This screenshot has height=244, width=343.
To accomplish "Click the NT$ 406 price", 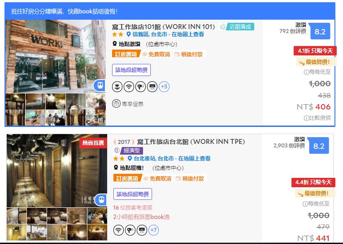I will [313, 107].
